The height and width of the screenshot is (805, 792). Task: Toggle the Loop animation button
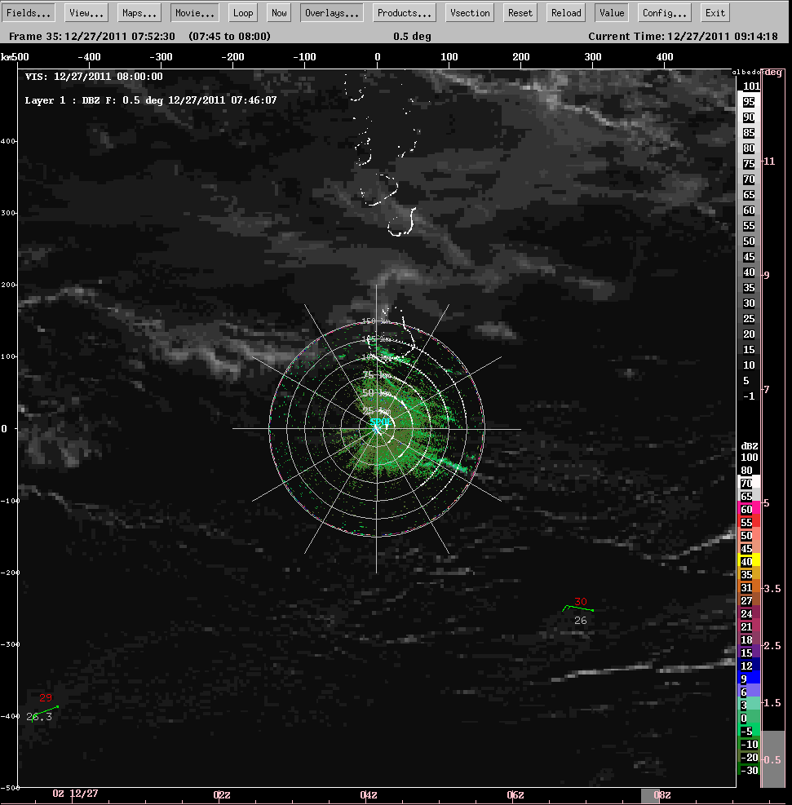pyautogui.click(x=242, y=13)
